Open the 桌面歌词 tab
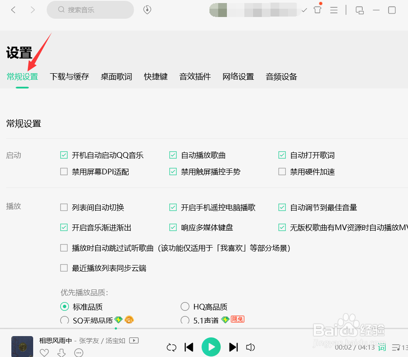 coord(117,77)
